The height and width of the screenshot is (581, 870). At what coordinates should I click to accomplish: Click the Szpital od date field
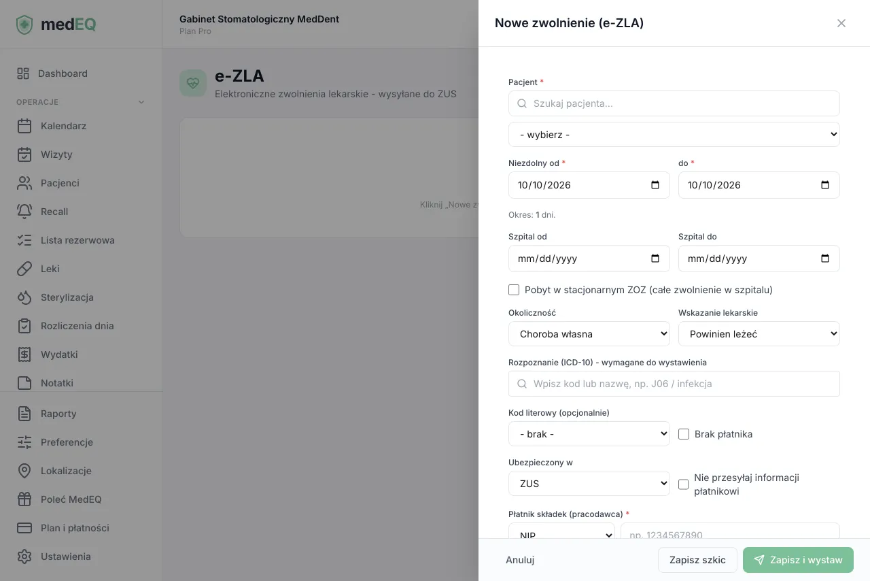[589, 259]
